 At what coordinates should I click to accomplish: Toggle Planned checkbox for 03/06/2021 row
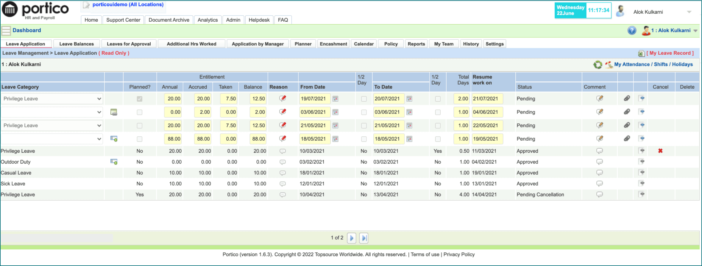point(139,112)
